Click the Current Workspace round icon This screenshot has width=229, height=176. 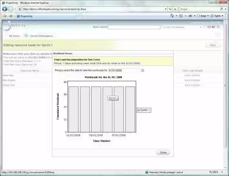tap(26, 36)
